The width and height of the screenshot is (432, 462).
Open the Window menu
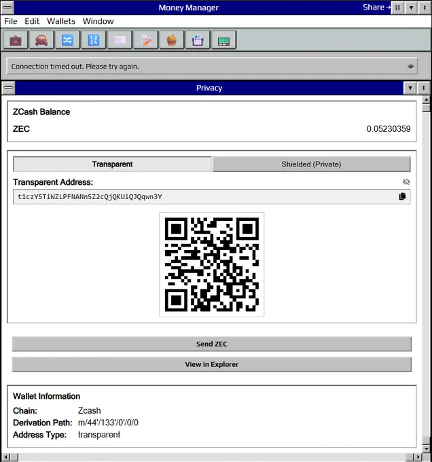(98, 21)
